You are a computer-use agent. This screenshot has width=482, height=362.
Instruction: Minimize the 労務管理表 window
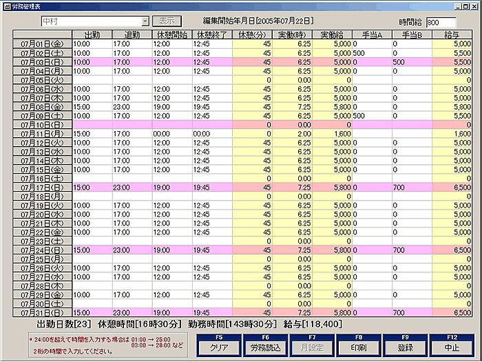(x=459, y=6)
